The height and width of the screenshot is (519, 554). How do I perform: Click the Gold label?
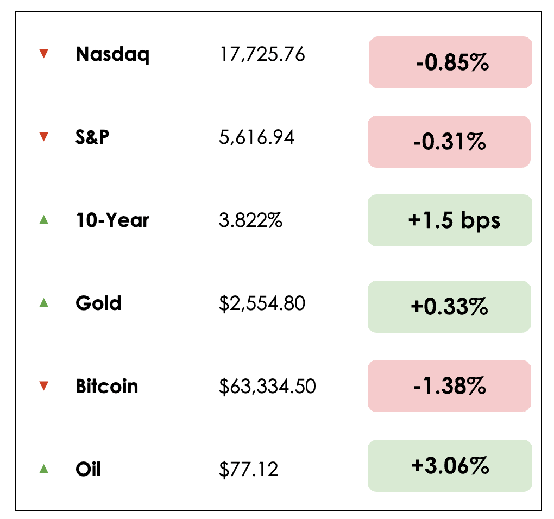coord(98,303)
